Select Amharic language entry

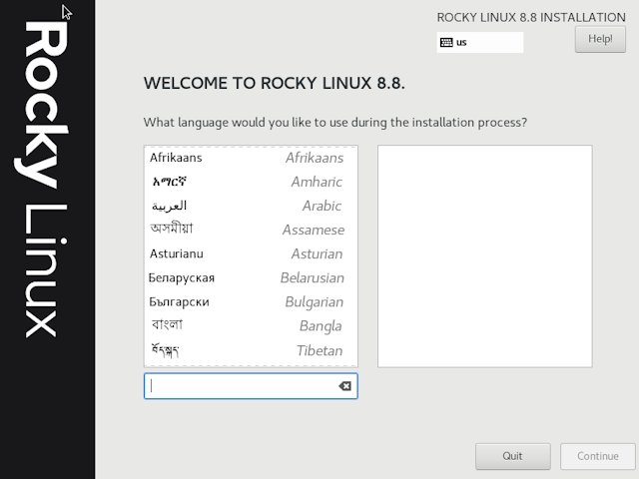pos(246,182)
